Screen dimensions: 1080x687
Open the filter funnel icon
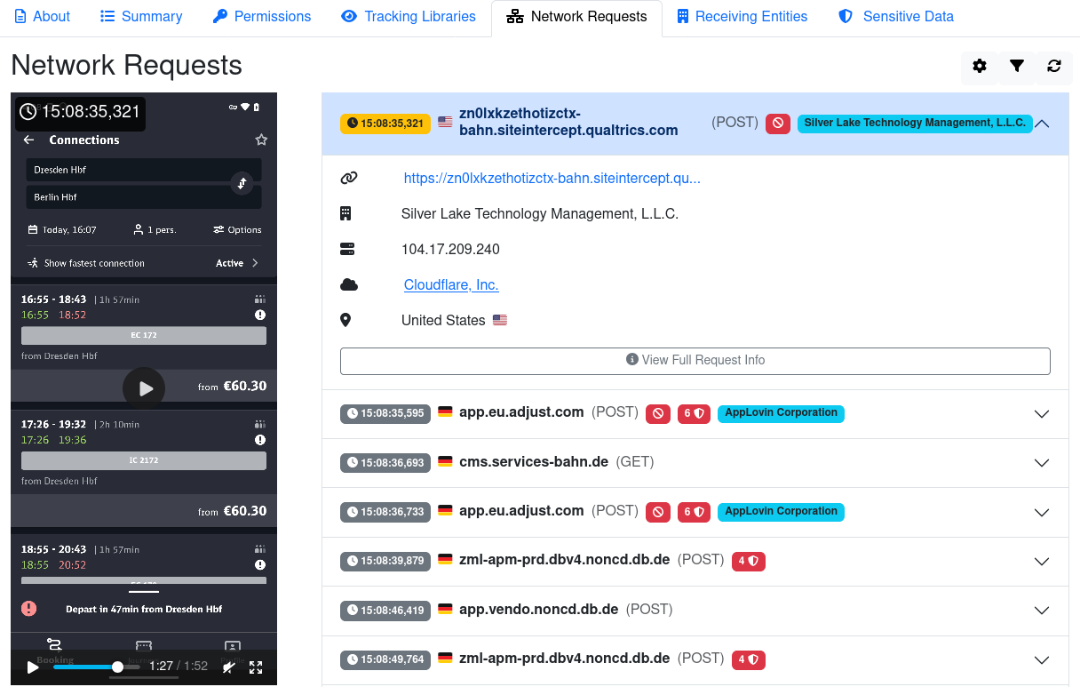pyautogui.click(x=1017, y=66)
